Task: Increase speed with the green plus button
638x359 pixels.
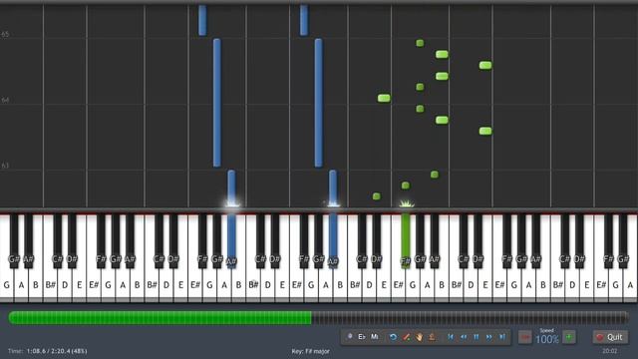Action: 569,337
